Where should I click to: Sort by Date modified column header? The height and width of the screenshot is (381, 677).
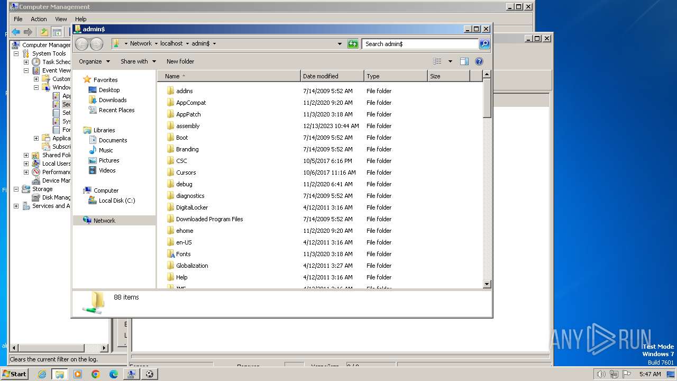coord(332,76)
